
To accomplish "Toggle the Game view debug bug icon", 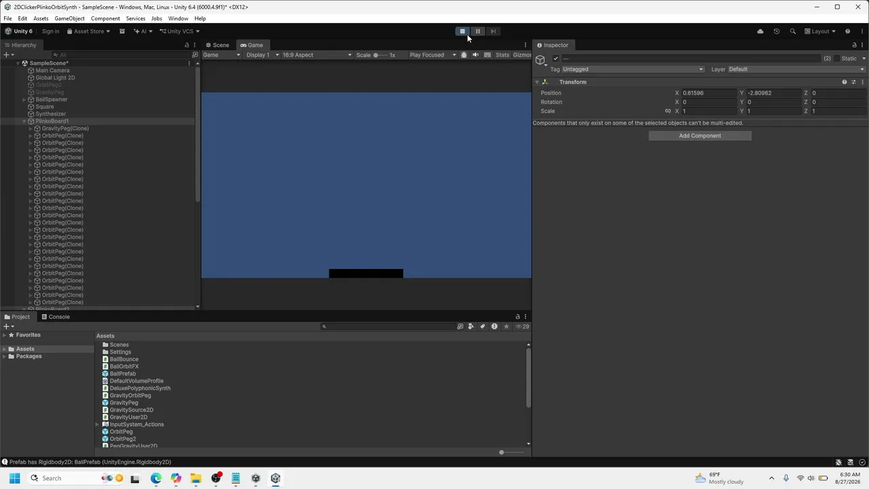I will pyautogui.click(x=464, y=55).
